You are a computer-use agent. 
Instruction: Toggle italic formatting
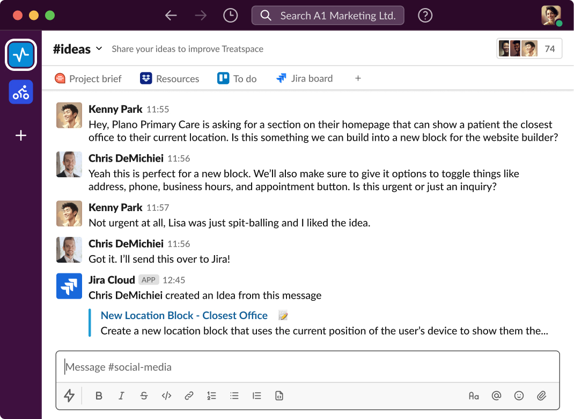121,395
